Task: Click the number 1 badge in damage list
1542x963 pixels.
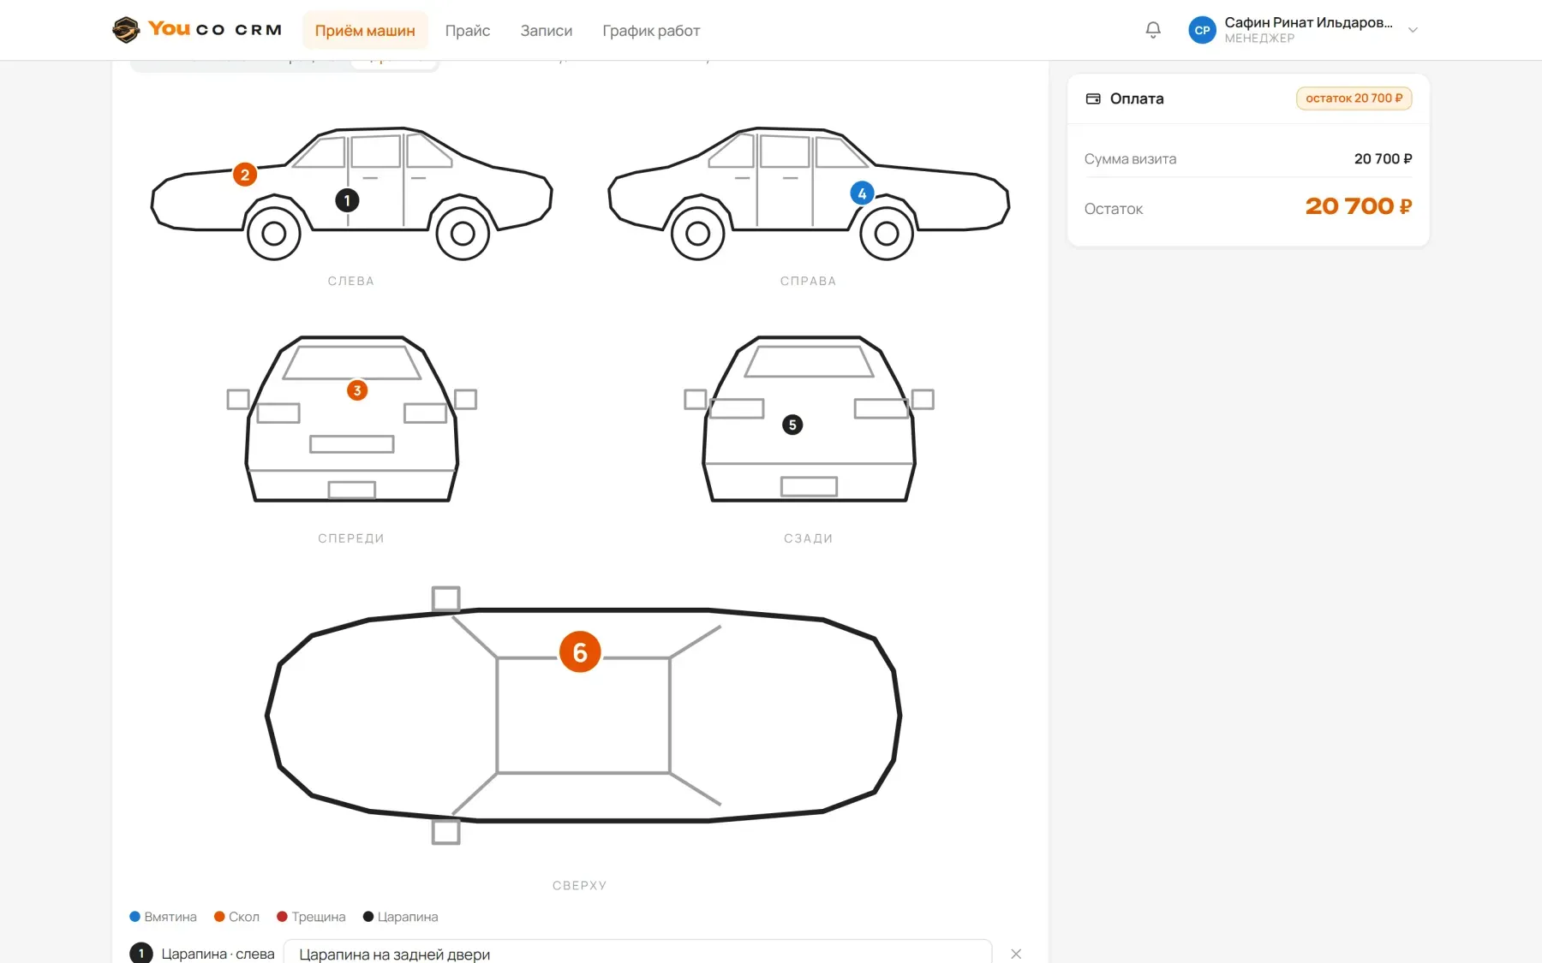Action: (141, 953)
